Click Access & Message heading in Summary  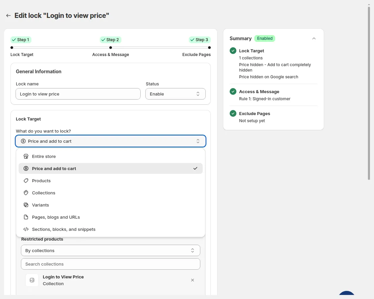click(x=259, y=92)
